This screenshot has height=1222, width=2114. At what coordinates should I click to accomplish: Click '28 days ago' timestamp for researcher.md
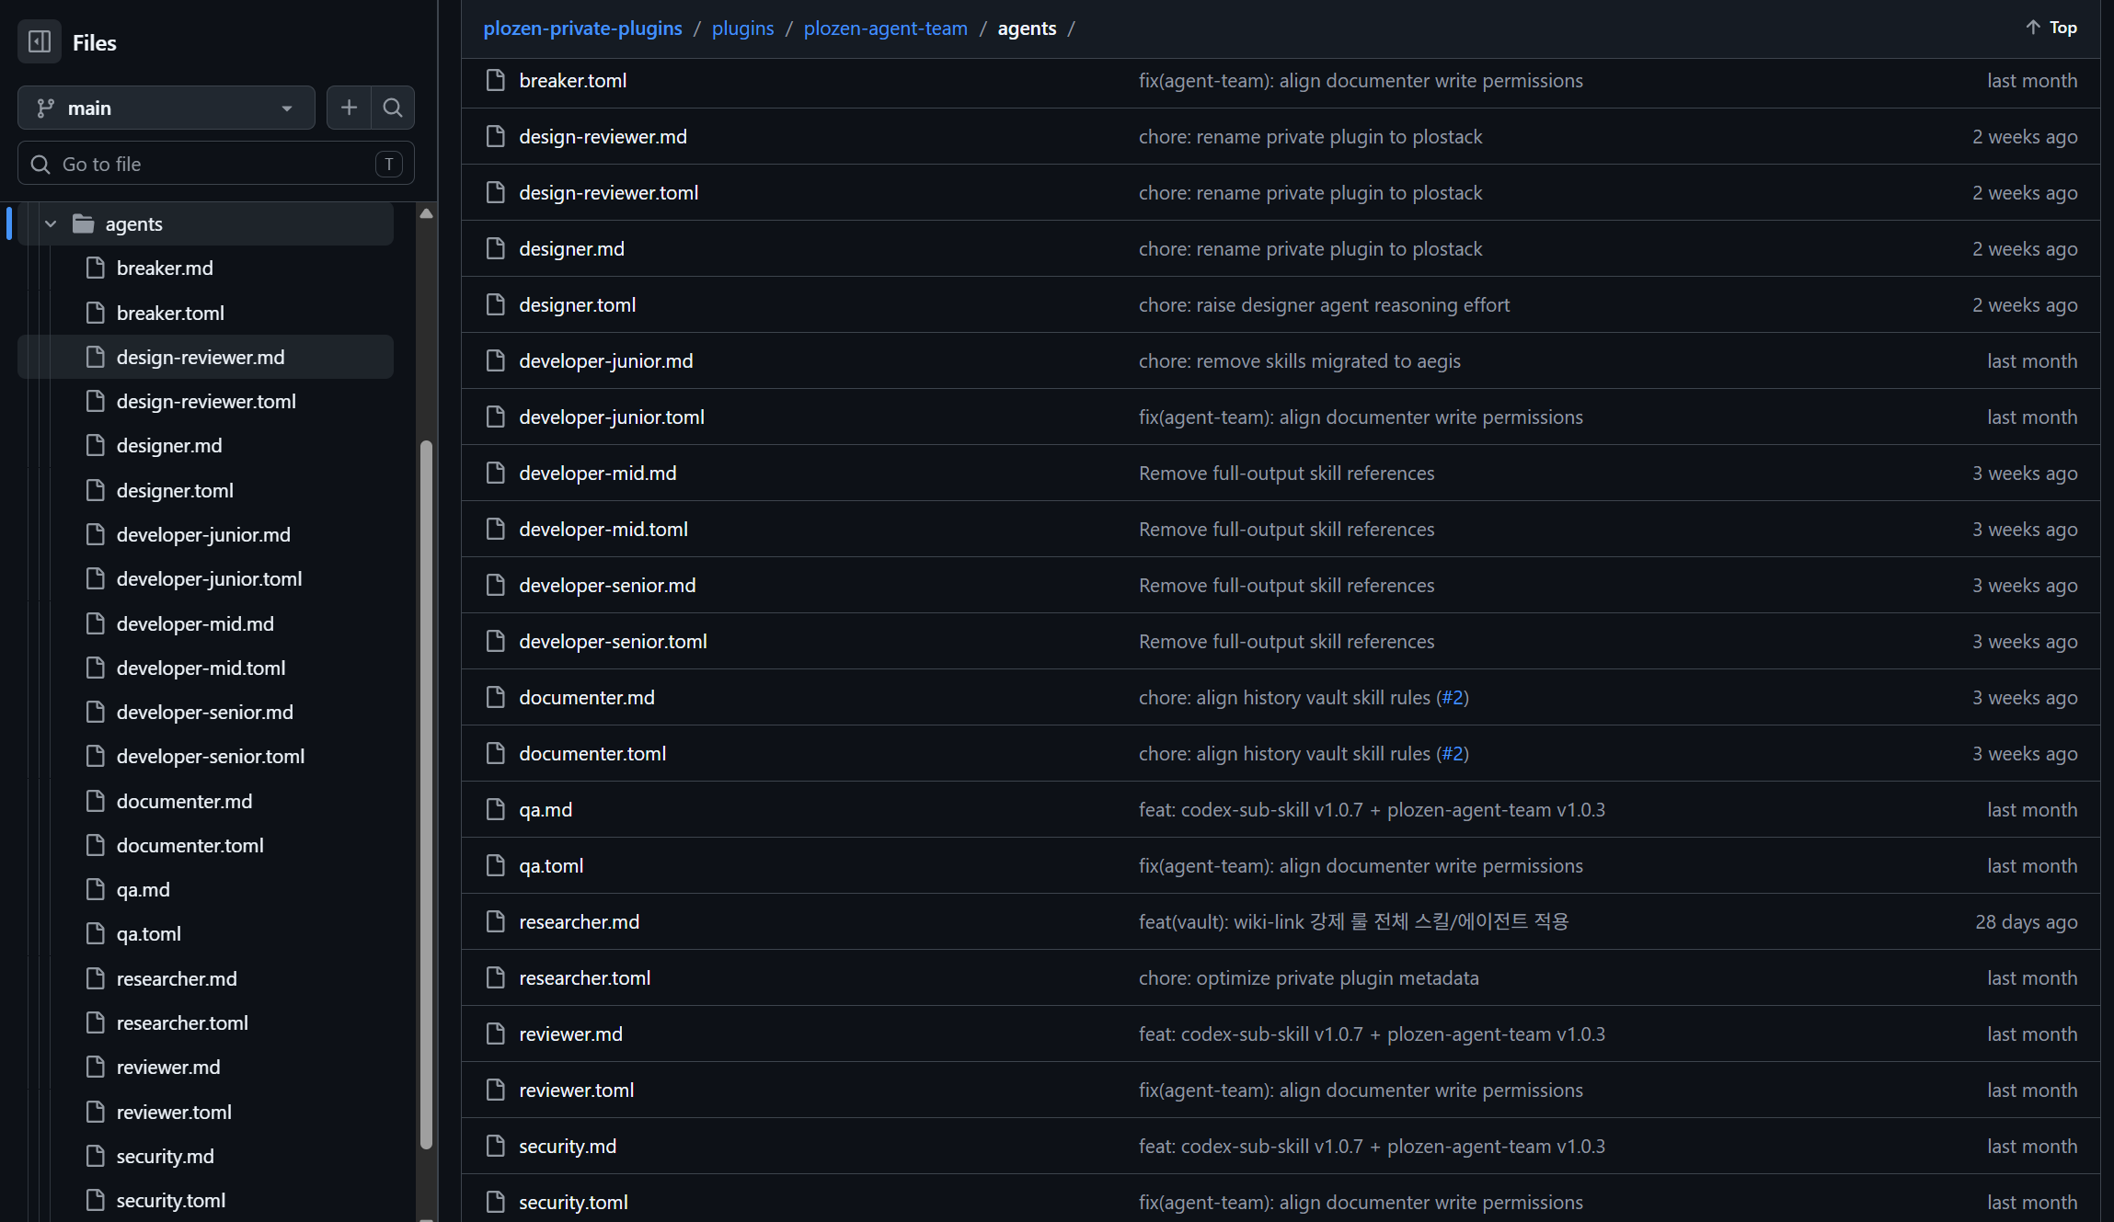coord(2026,921)
